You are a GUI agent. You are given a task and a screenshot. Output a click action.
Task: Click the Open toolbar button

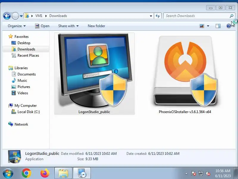[42, 26]
